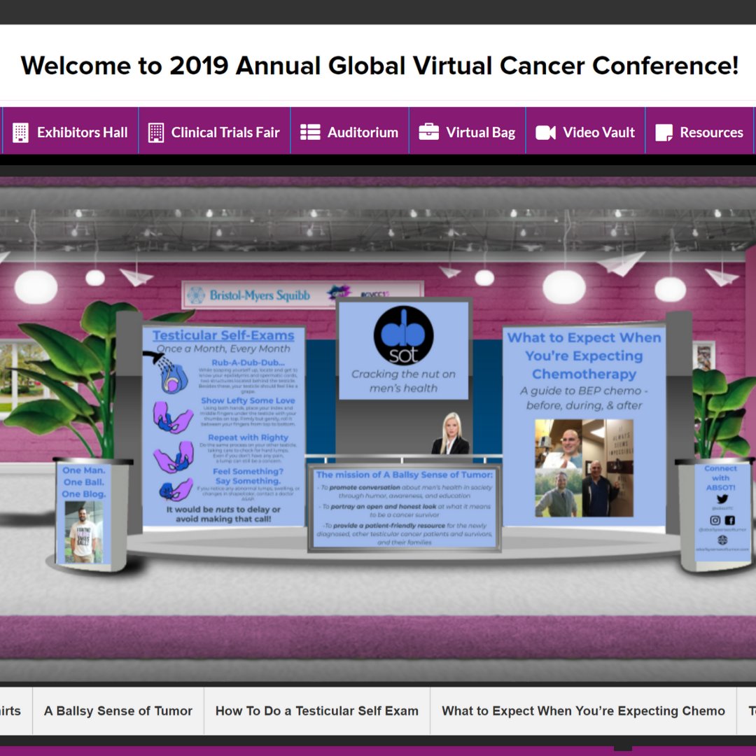Select the What to Expect When You're Expecting Chemo tab
The width and height of the screenshot is (756, 756).
point(582,710)
